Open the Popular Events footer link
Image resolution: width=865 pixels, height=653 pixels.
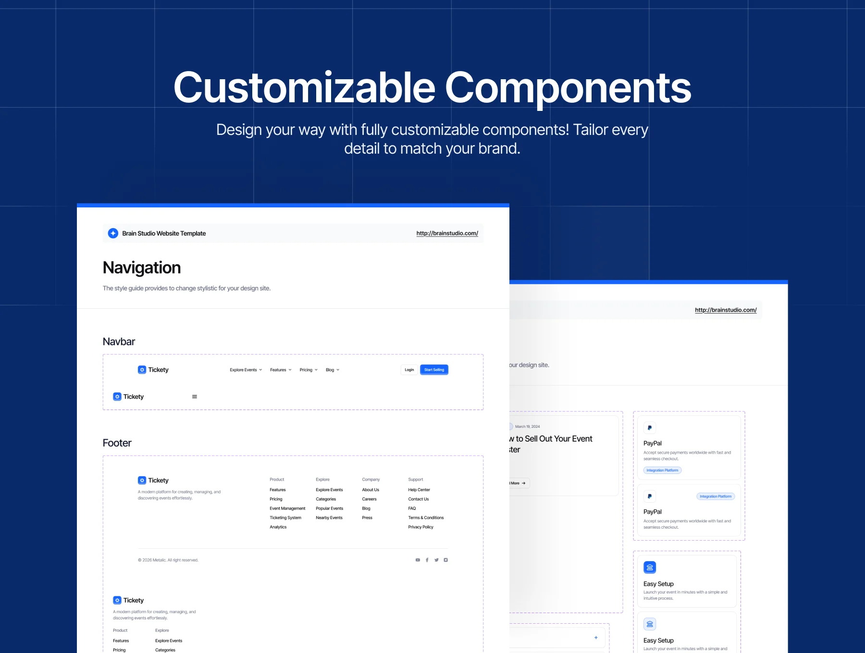(x=330, y=508)
